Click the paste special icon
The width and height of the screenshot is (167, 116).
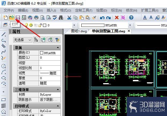click(x=88, y=17)
